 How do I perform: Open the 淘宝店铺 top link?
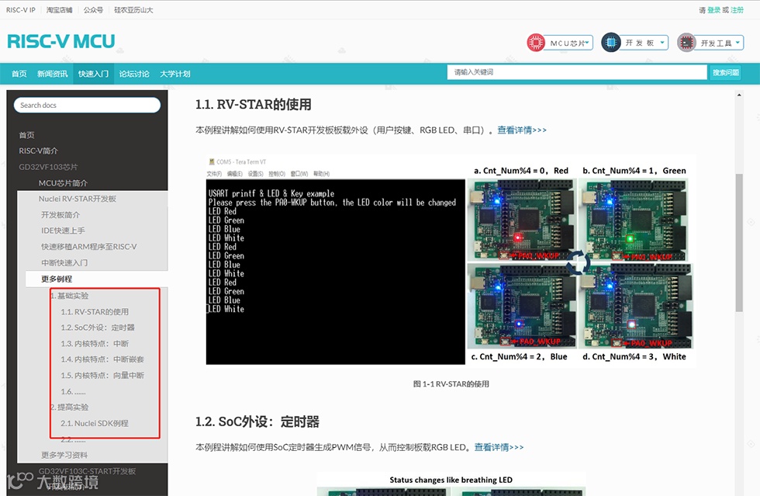(x=59, y=10)
